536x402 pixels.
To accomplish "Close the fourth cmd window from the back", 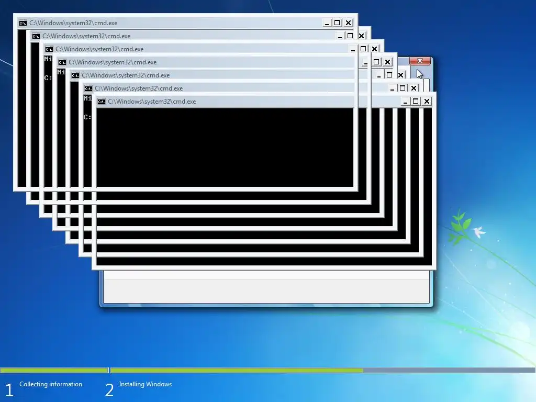I will click(x=387, y=62).
